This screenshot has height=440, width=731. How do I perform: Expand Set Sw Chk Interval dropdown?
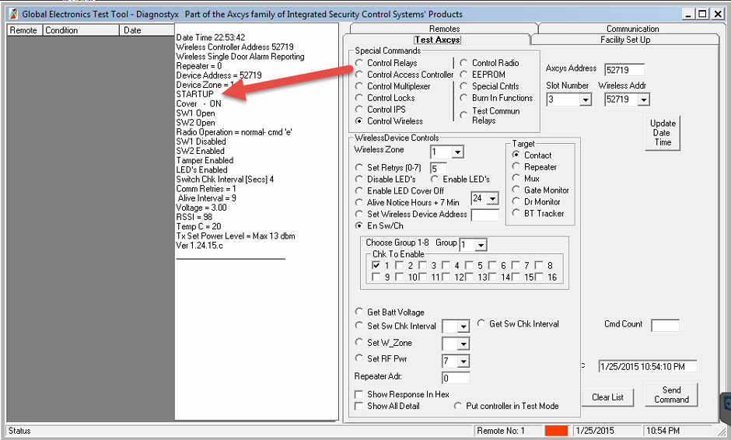(463, 327)
